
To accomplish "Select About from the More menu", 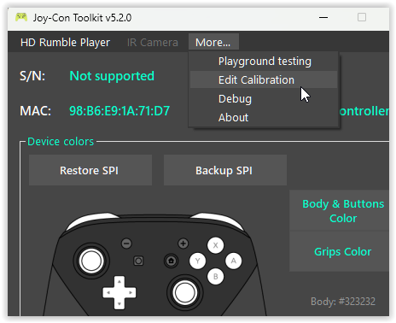I will [x=264, y=117].
